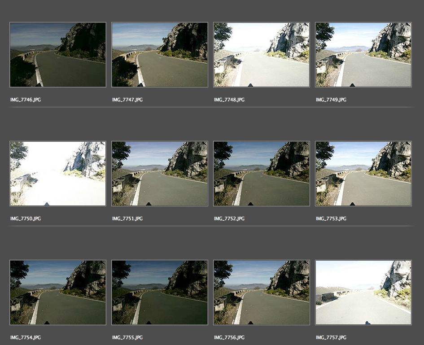Select the IMG_7753.JPG thumbnail
The height and width of the screenshot is (345, 424).
pyautogui.click(x=363, y=174)
